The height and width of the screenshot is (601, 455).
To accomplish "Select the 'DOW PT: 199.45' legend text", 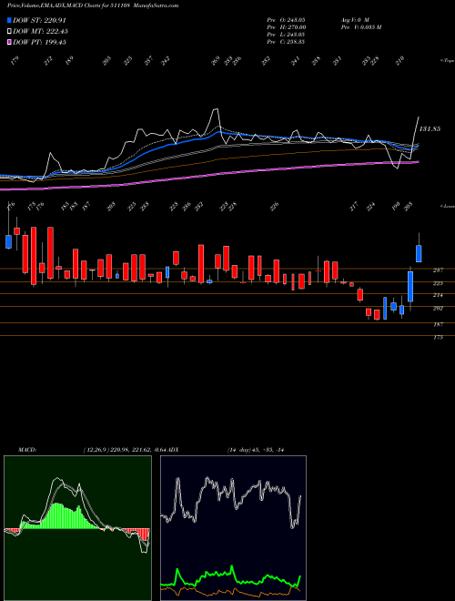I will click(39, 42).
